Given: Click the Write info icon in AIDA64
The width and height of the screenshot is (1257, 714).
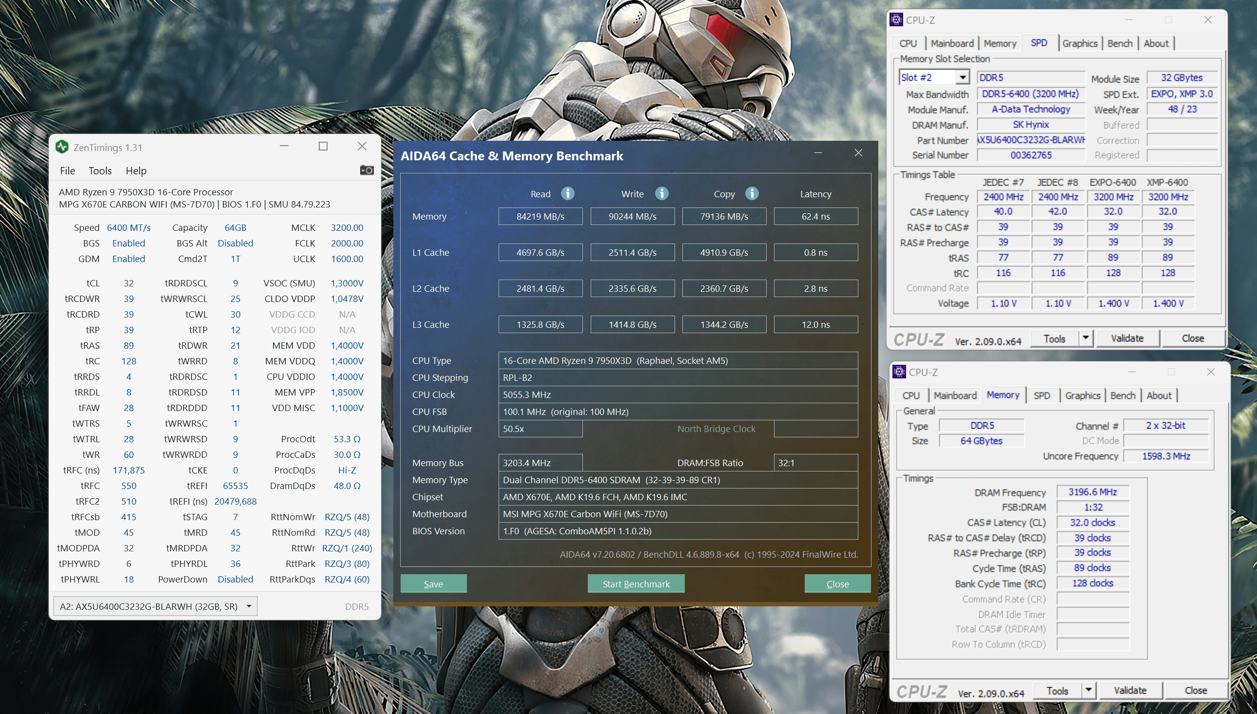Looking at the screenshot, I should (661, 194).
